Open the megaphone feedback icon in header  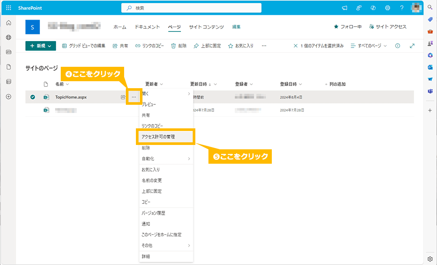coord(344,8)
